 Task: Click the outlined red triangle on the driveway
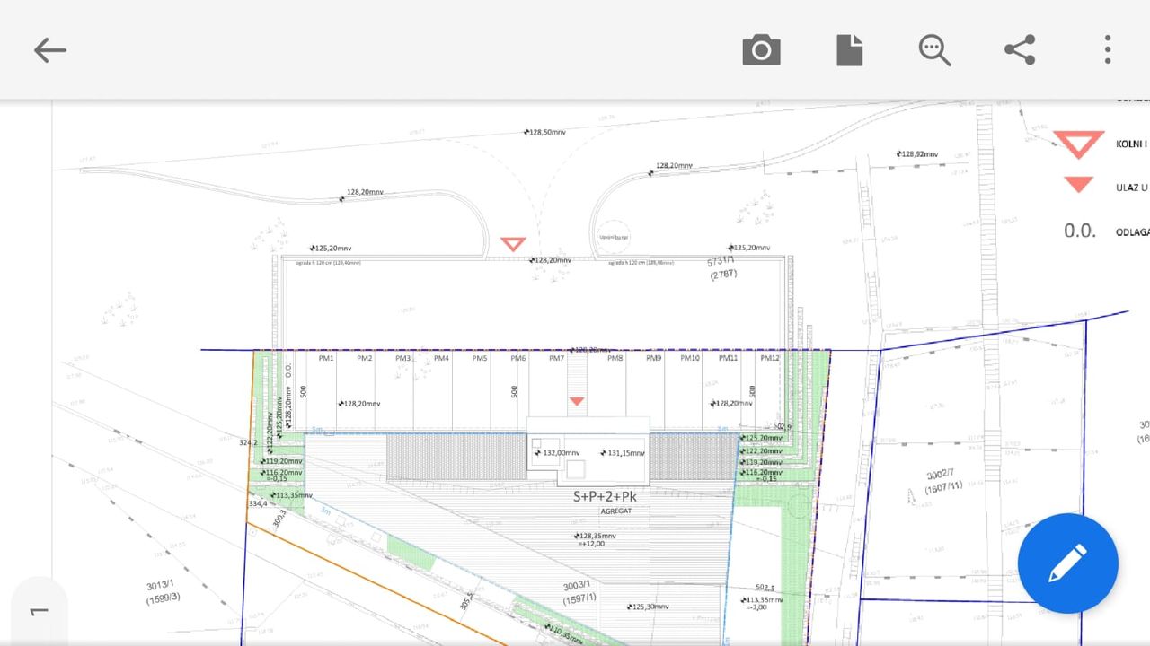click(513, 243)
